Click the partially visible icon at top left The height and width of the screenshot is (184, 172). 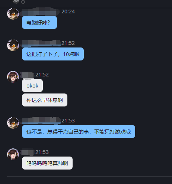tap(16, 1)
